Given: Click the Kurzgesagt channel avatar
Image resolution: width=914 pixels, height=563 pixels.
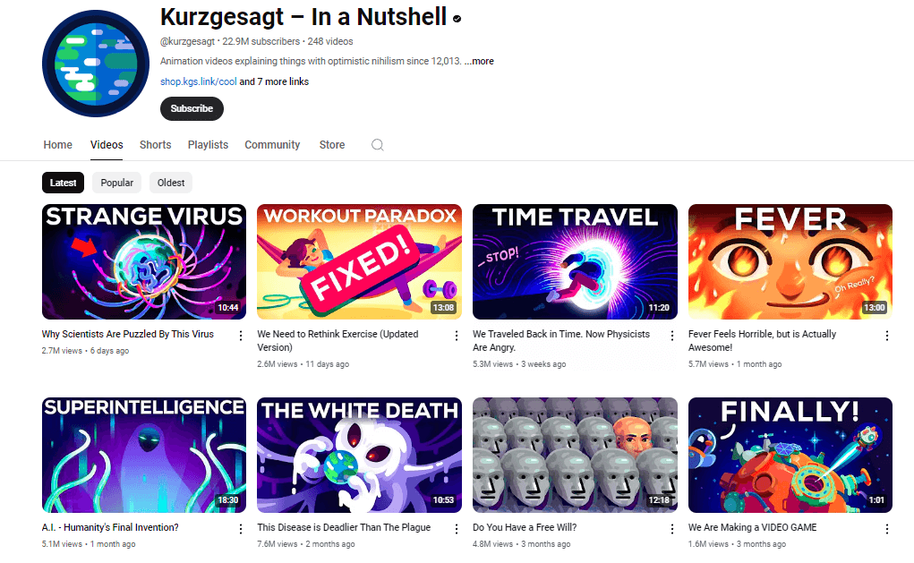Looking at the screenshot, I should tap(96, 64).
